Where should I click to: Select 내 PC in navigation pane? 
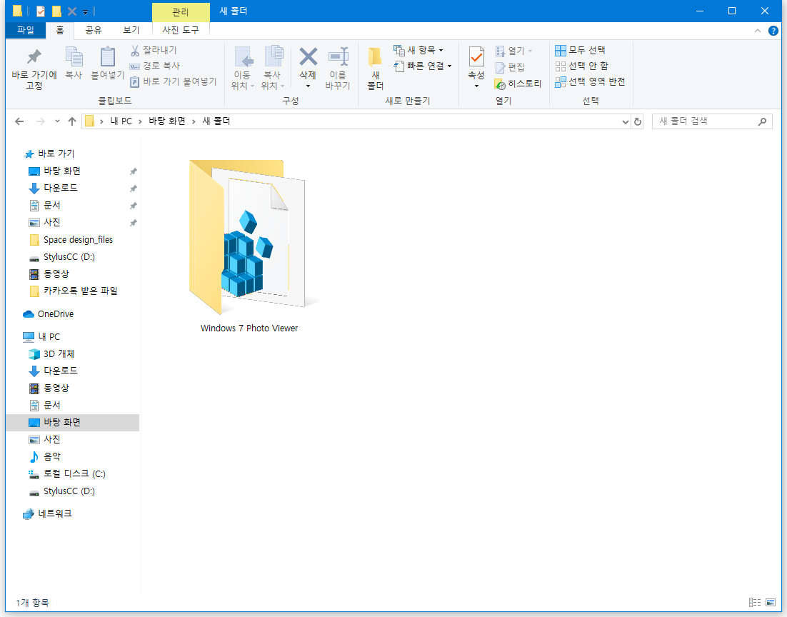49,337
